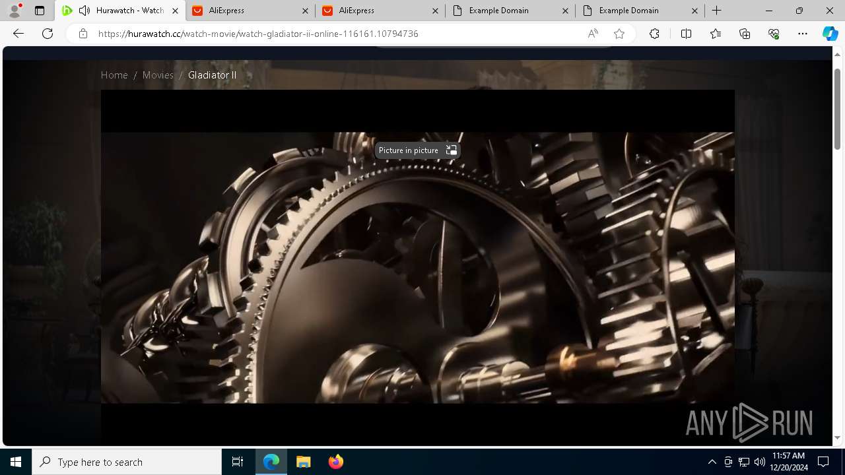Open the network status tray icon
845x475 pixels.
pyautogui.click(x=744, y=462)
